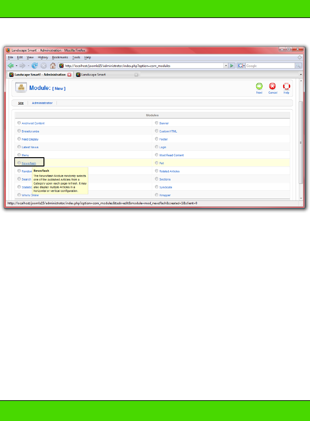The height and width of the screenshot is (421, 310).
Task: Open the search engine chooser dropdown
Action: [244, 66]
